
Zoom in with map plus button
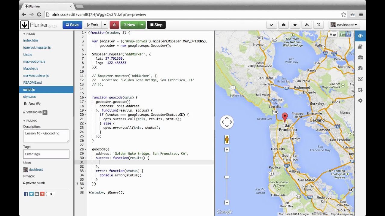[x=227, y=149]
